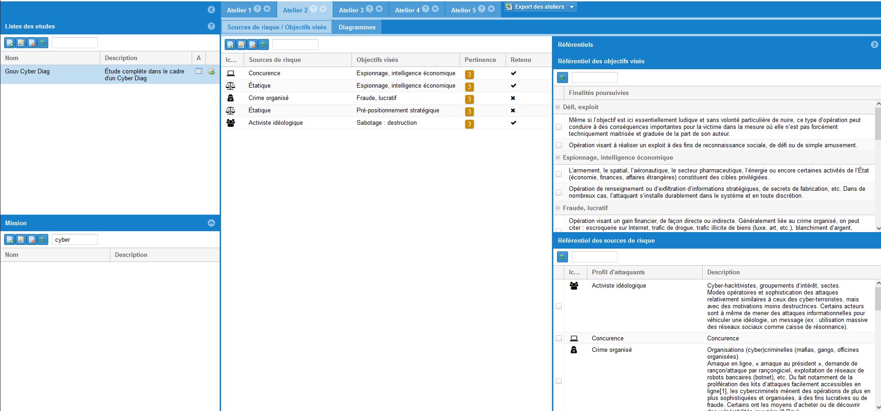Tick the Concurence attacker profile checkbox
Screen dimensions: 881x411
[x=559, y=338]
